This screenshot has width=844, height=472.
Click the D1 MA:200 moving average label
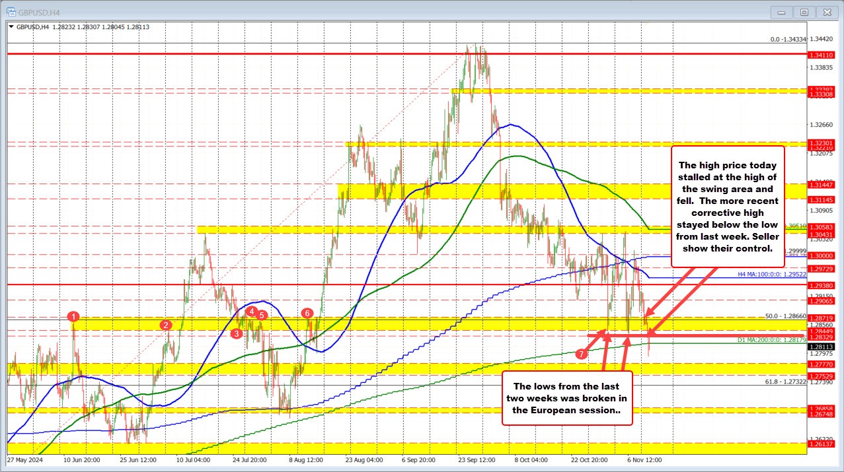point(772,339)
